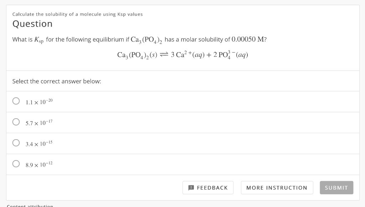Click the 8.9 × 10⁻¹² answer text

pos(39,165)
